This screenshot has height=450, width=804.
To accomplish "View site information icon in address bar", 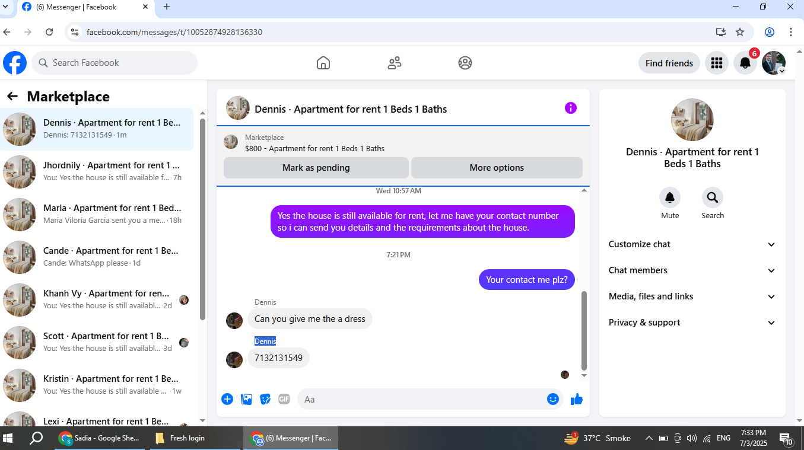I will point(74,32).
